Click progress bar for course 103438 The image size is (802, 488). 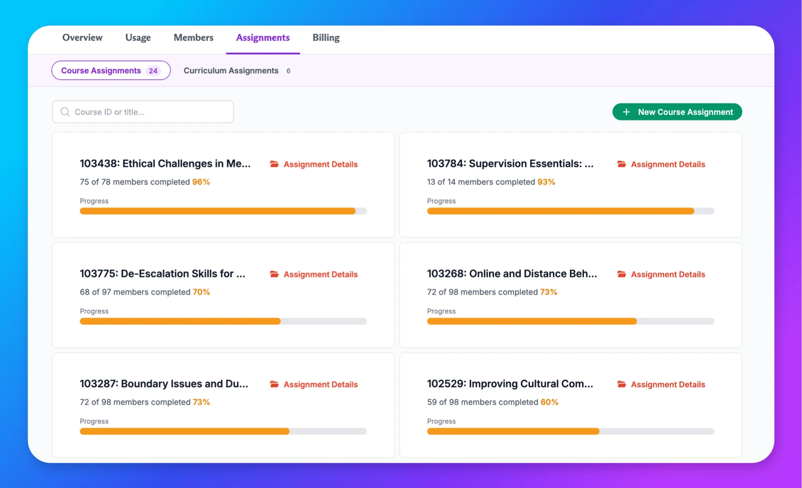pos(223,211)
